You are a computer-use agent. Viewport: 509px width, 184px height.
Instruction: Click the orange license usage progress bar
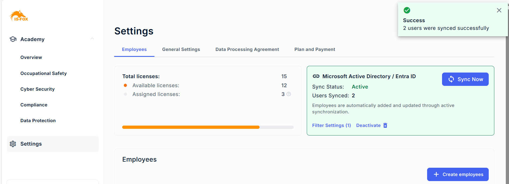[191, 127]
